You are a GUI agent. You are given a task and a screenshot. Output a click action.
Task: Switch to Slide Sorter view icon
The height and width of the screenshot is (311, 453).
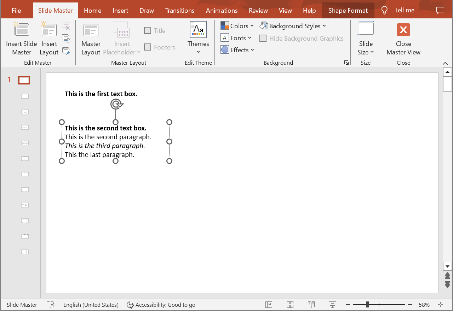pyautogui.click(x=290, y=305)
